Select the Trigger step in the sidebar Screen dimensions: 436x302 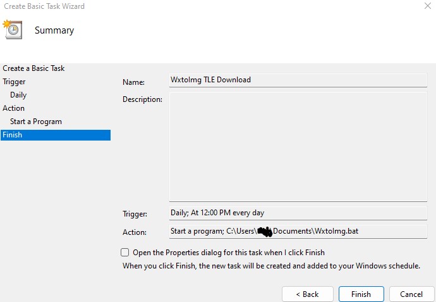(14, 82)
